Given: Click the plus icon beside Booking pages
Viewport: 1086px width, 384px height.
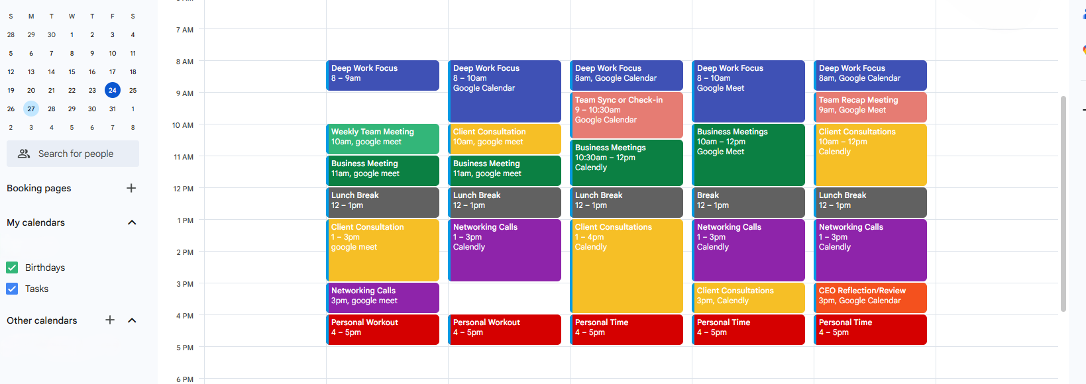Looking at the screenshot, I should point(131,188).
